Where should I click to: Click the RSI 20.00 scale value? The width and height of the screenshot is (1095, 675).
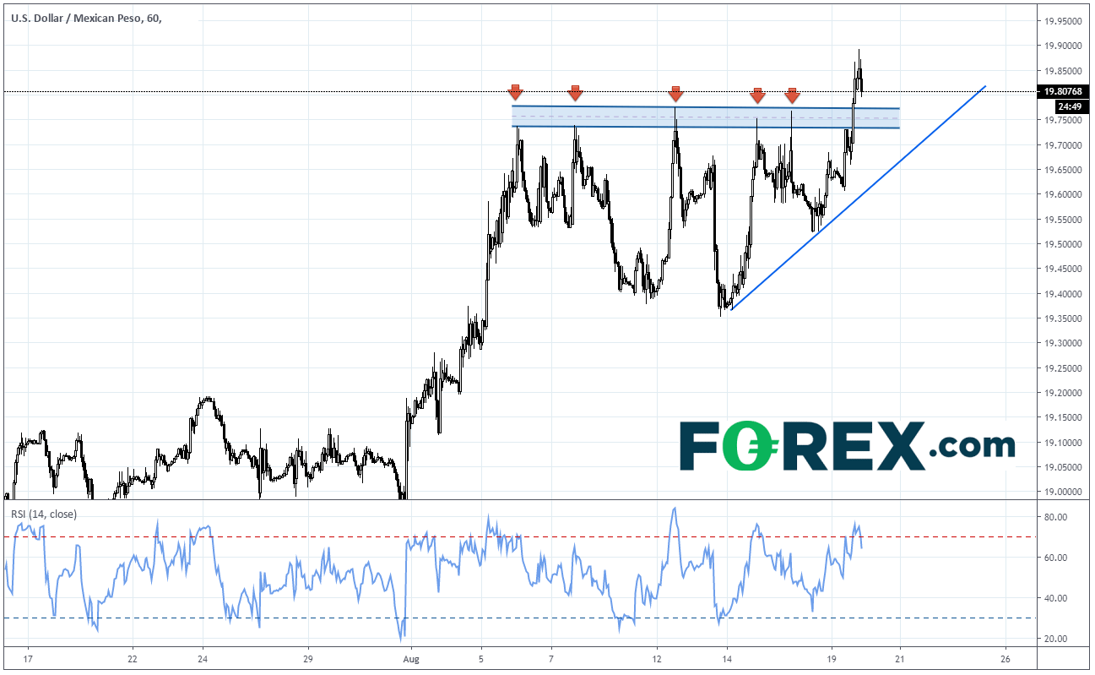tap(1056, 639)
